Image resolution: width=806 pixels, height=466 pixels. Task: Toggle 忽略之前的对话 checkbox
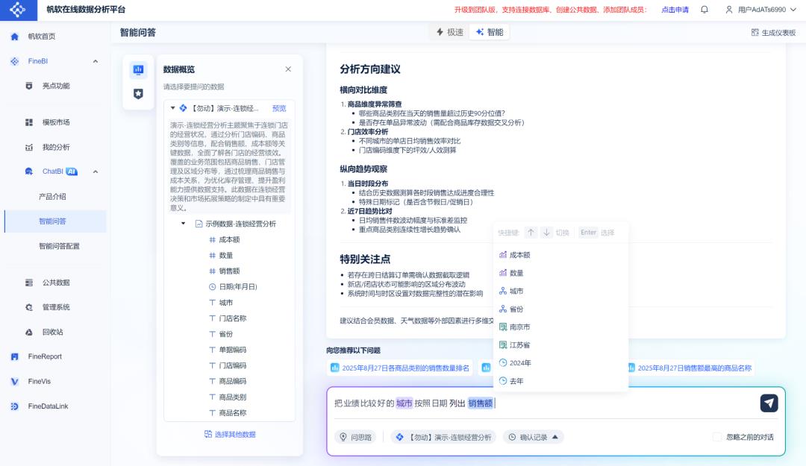(x=717, y=437)
